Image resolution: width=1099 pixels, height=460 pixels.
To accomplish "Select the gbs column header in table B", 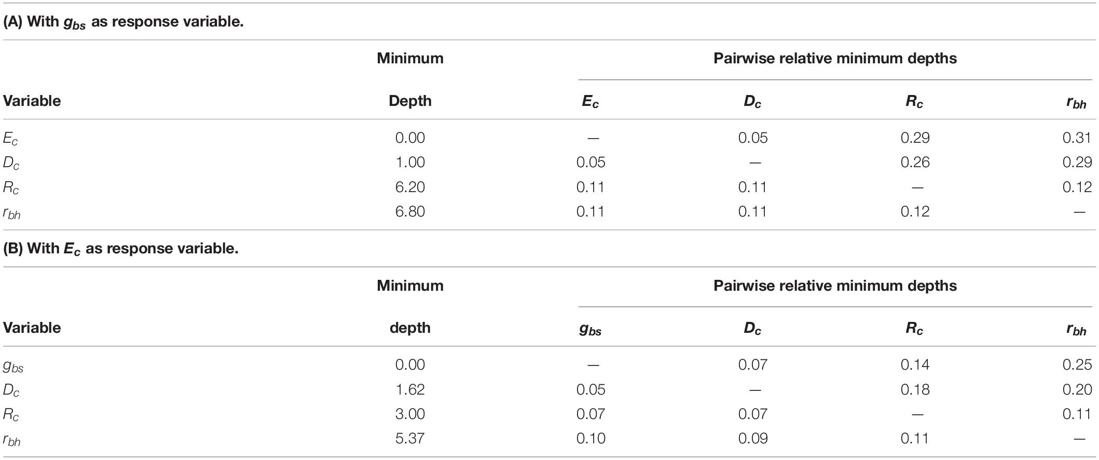I will [x=590, y=329].
